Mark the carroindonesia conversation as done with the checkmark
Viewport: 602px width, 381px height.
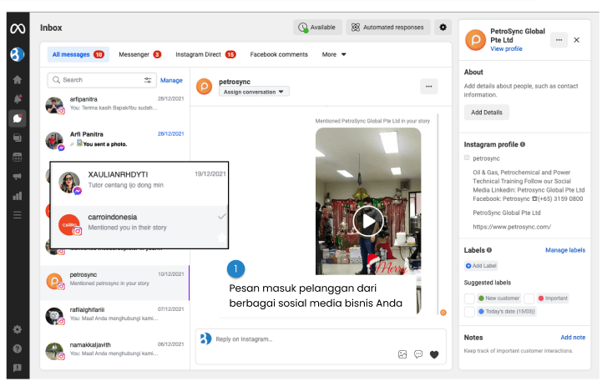point(221,217)
